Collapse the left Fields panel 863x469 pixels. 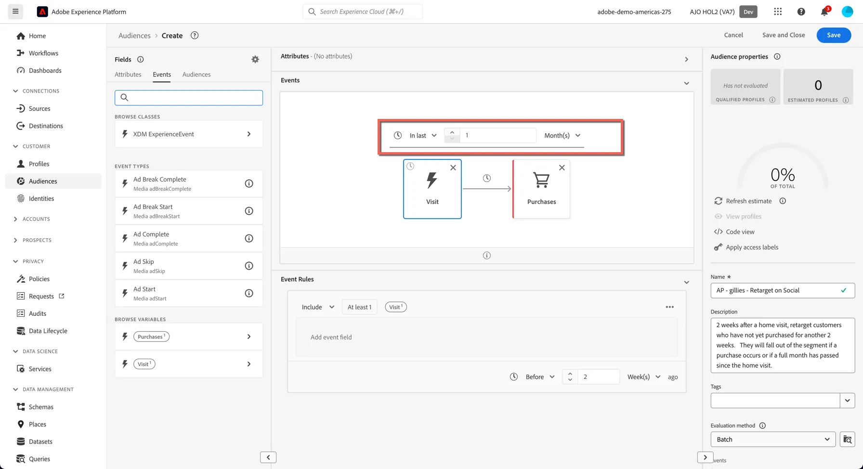(268, 457)
